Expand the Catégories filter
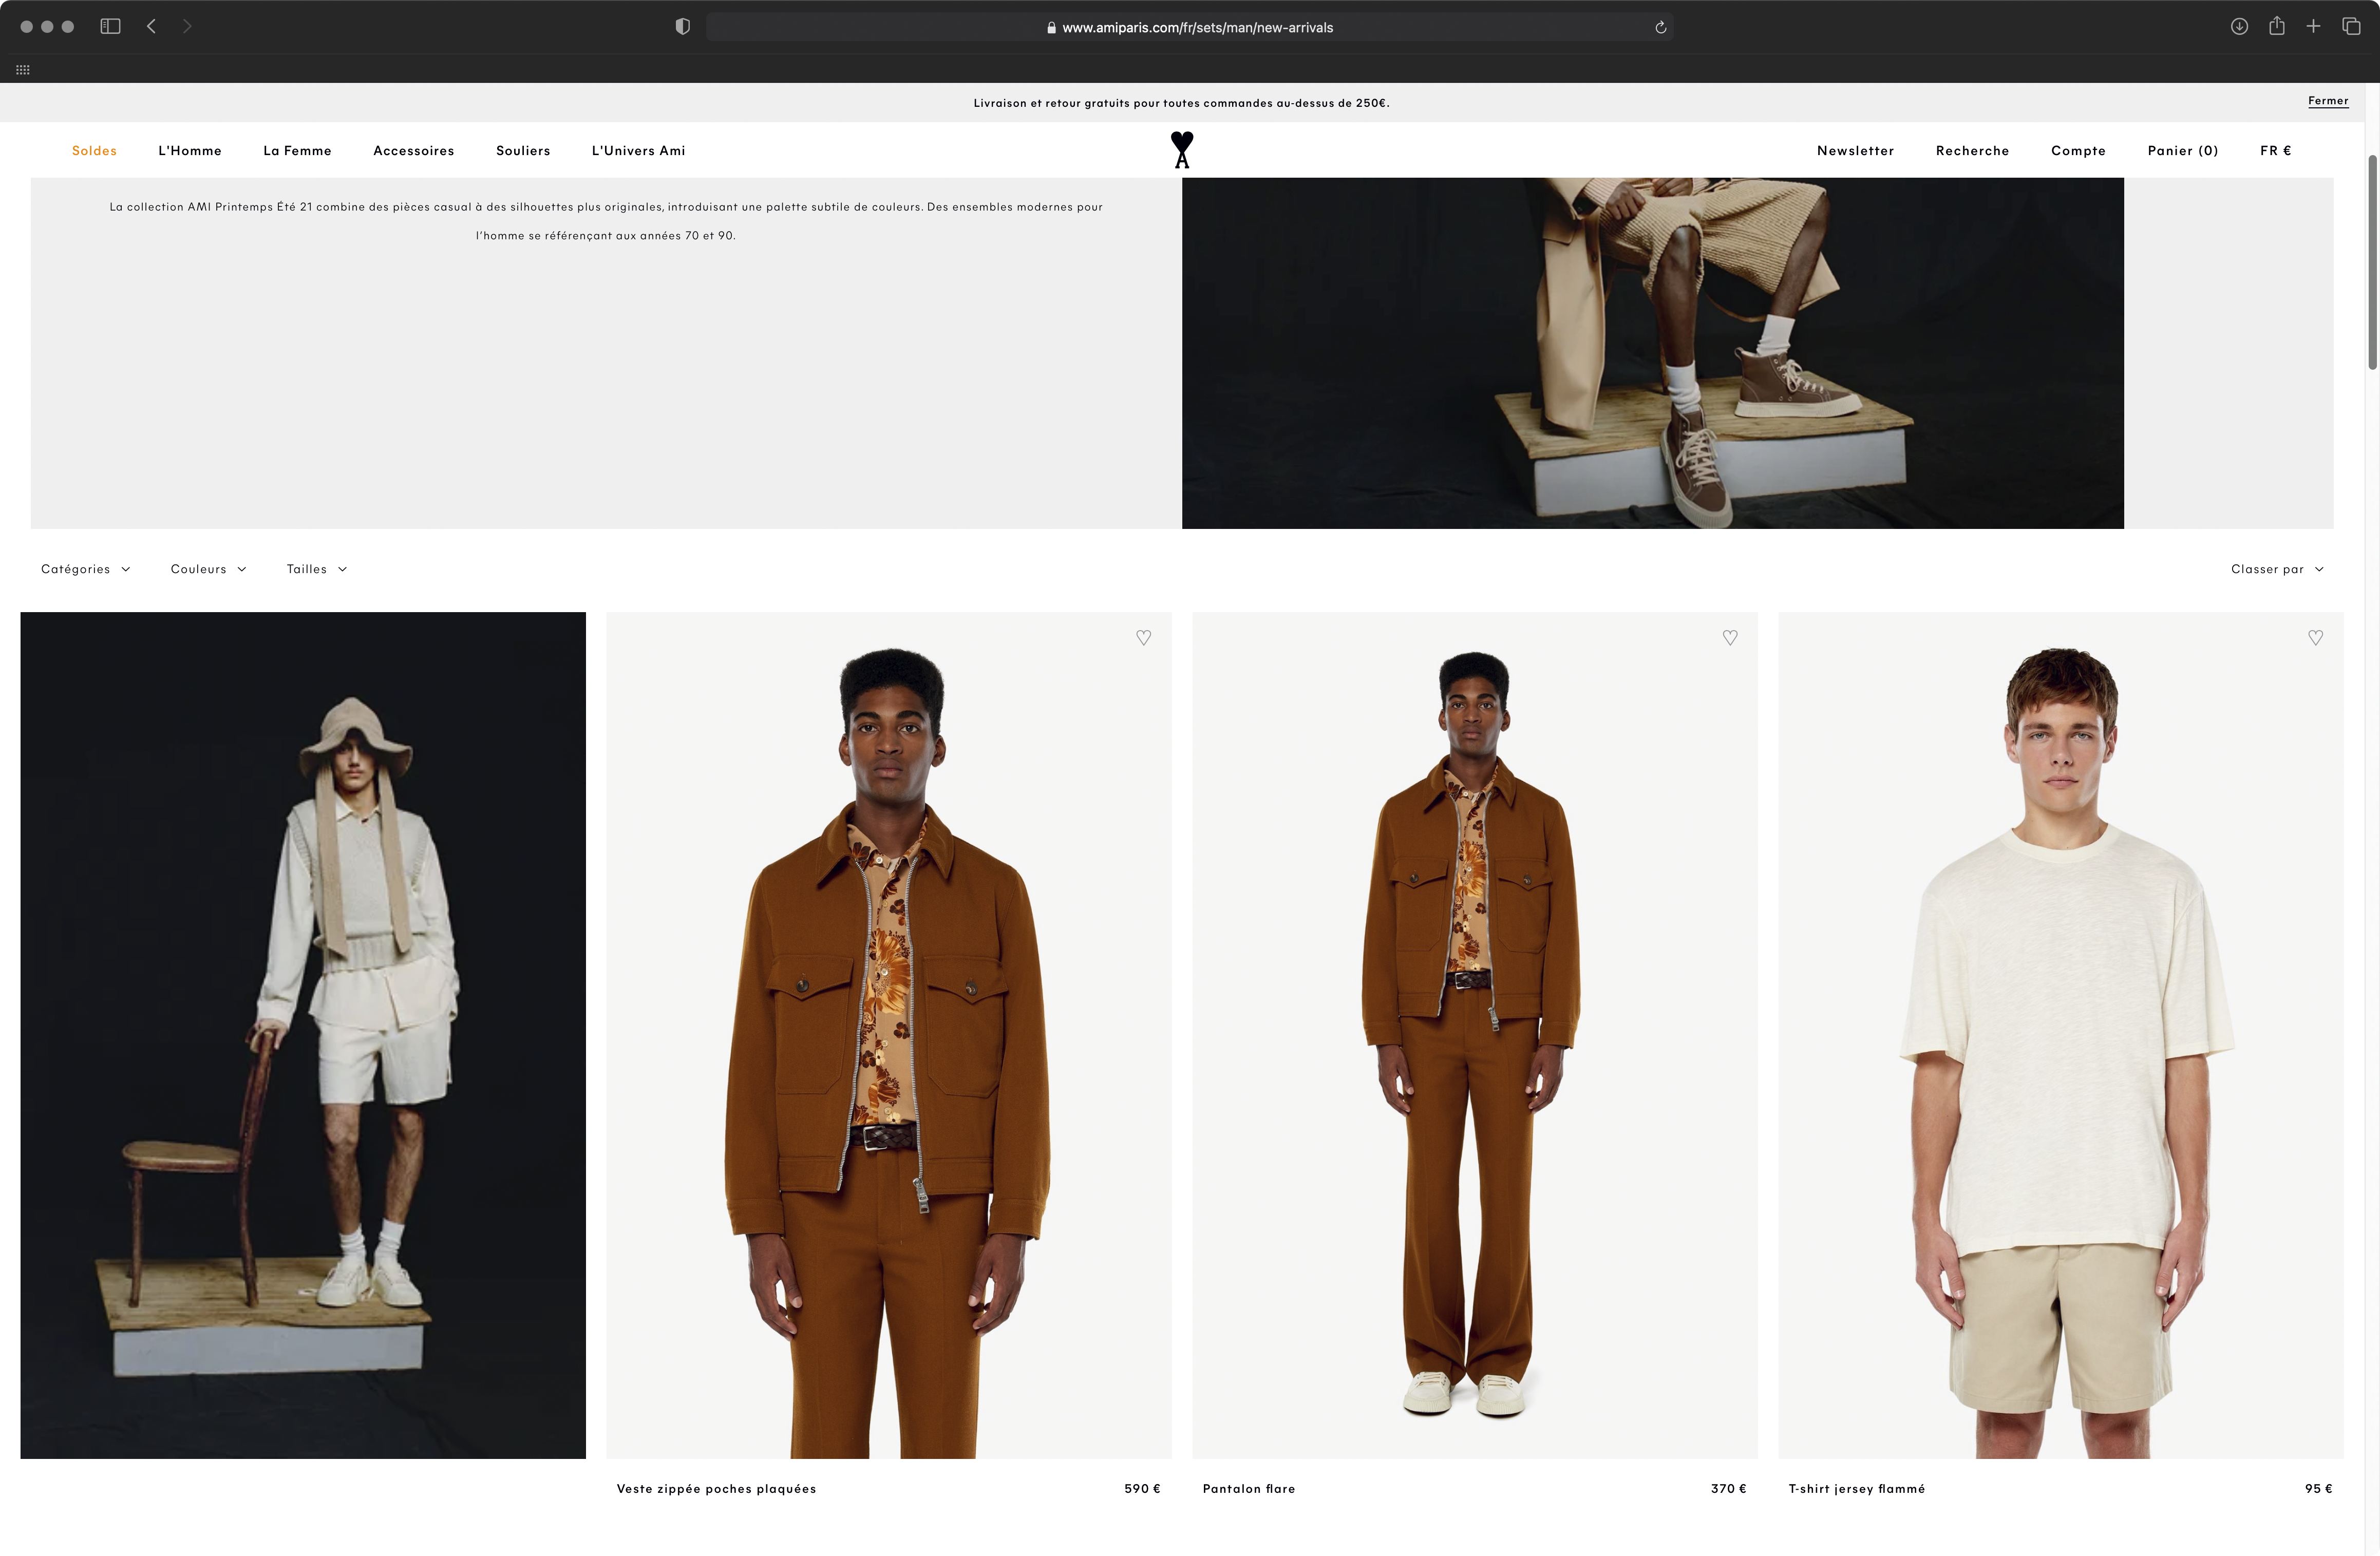Image resolution: width=2380 pixels, height=1556 pixels. coord(85,569)
